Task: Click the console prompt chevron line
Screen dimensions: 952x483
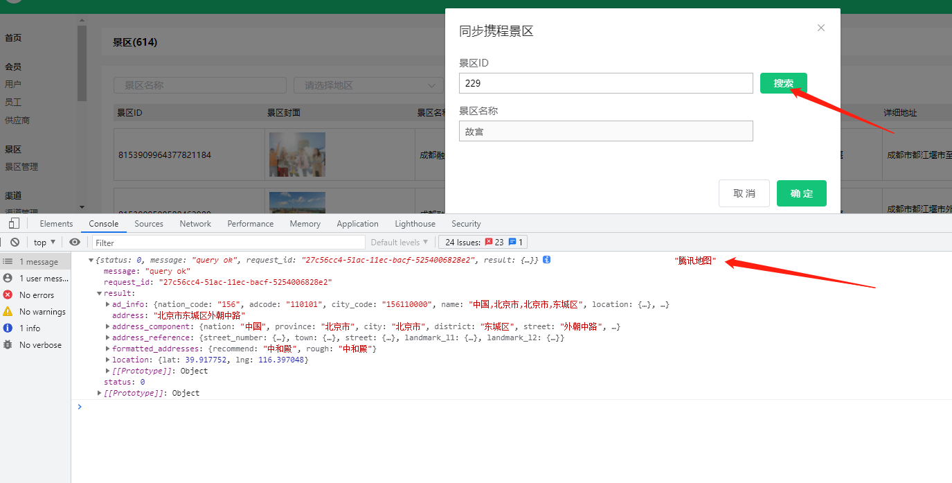Action: 80,407
